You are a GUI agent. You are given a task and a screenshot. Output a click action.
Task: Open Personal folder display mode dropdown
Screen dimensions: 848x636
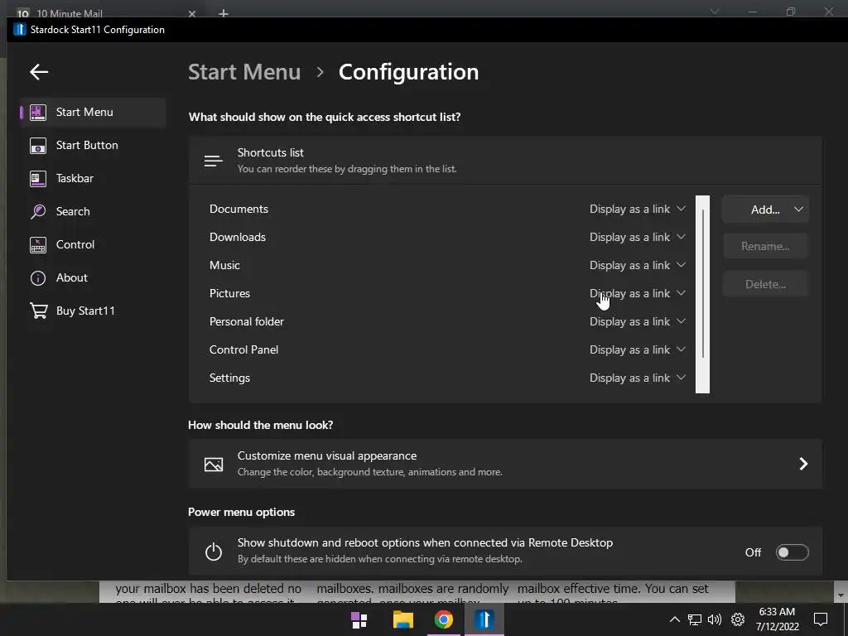click(x=637, y=321)
